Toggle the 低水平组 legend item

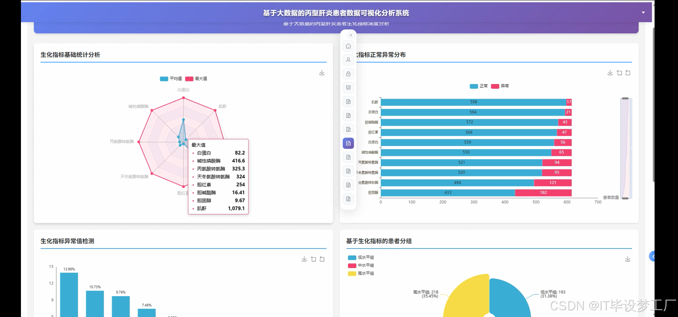point(361,258)
